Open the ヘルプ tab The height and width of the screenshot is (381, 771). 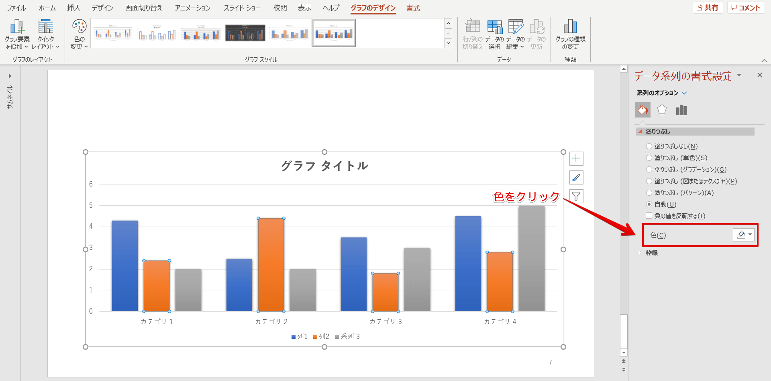click(x=331, y=8)
